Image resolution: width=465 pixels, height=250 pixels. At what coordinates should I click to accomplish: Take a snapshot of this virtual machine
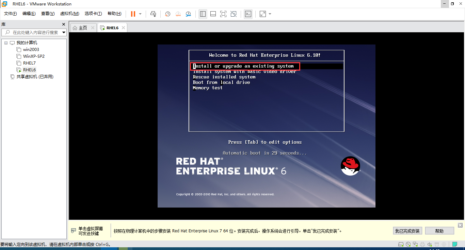tap(168, 14)
